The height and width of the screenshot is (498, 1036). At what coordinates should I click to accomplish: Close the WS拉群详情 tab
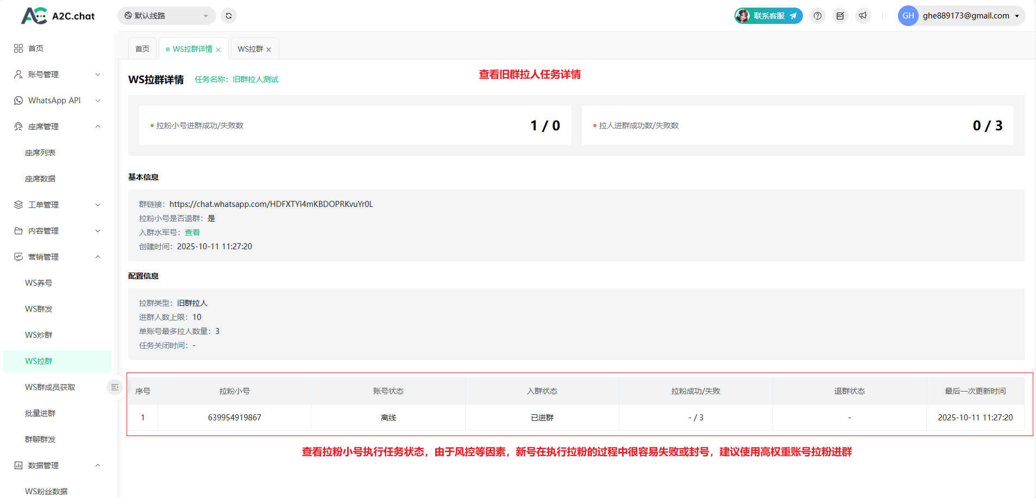pos(218,49)
